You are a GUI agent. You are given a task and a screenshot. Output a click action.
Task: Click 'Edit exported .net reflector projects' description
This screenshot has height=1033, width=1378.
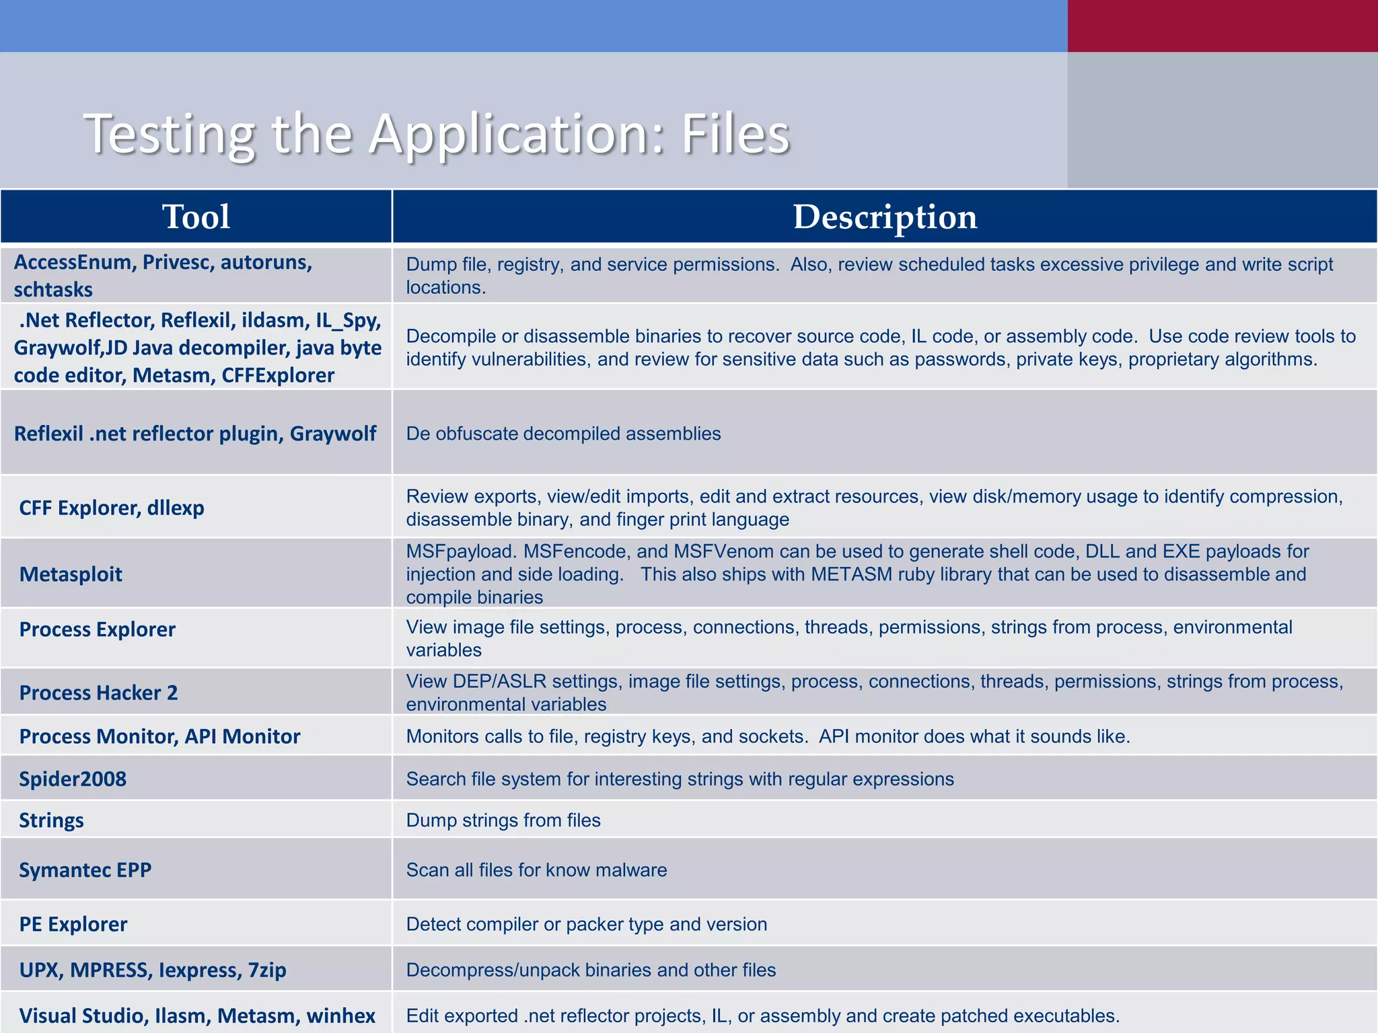[x=885, y=1013]
